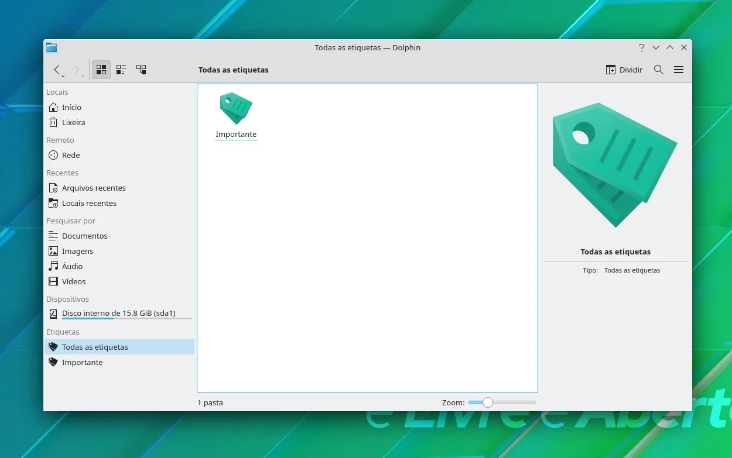Click the Dividir split view button
The height and width of the screenshot is (458, 732).
pyautogui.click(x=624, y=70)
